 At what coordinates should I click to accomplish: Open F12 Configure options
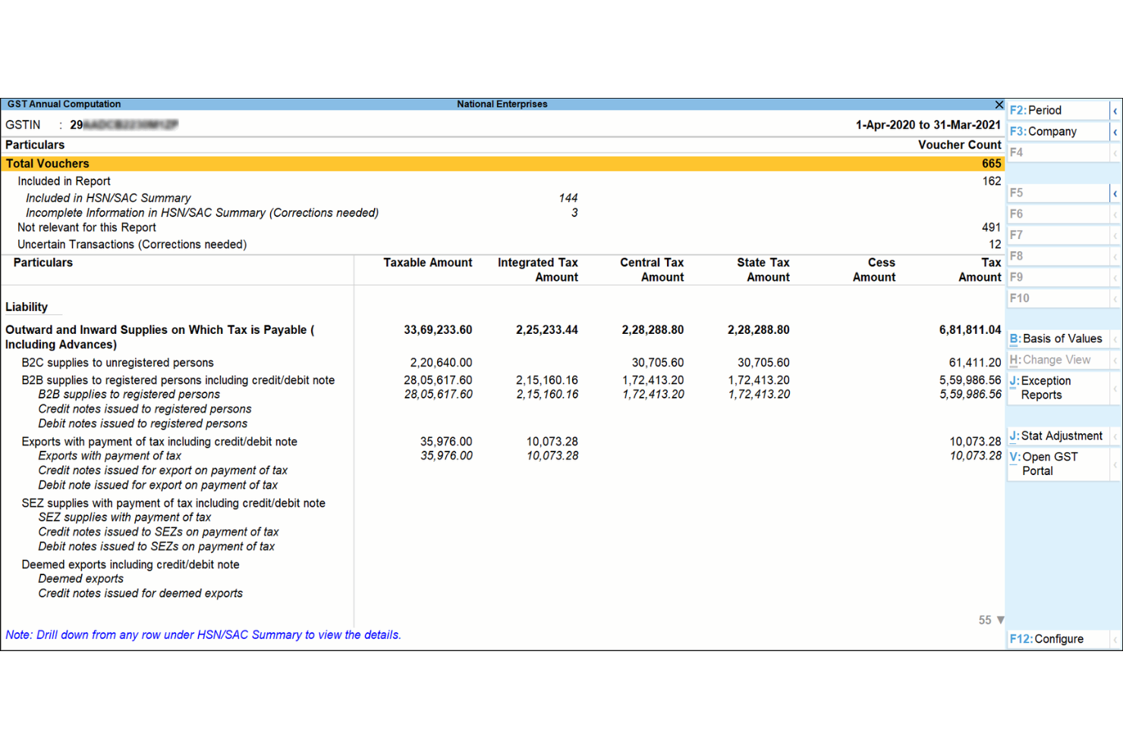(1051, 638)
